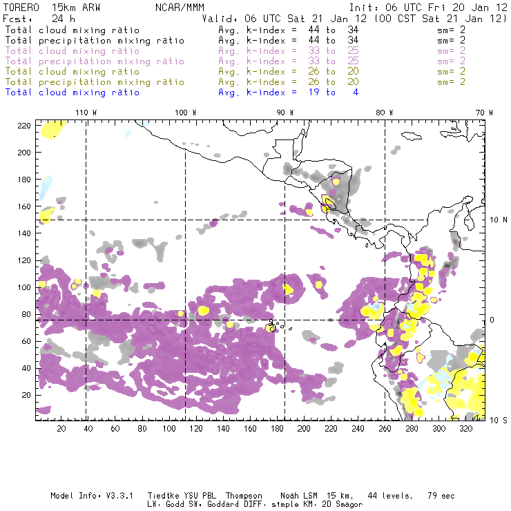Click "Init: 06 UTC Fri 20 Jan 12" text
Image resolution: width=511 pixels, height=511 pixels.
click(428, 8)
